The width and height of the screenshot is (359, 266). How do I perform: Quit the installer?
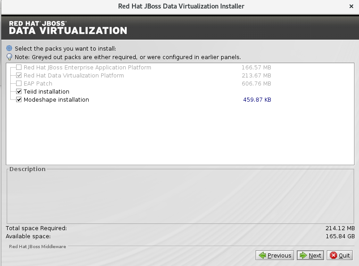tap(340, 255)
